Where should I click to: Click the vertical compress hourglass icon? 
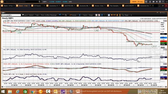[x=120, y=15]
